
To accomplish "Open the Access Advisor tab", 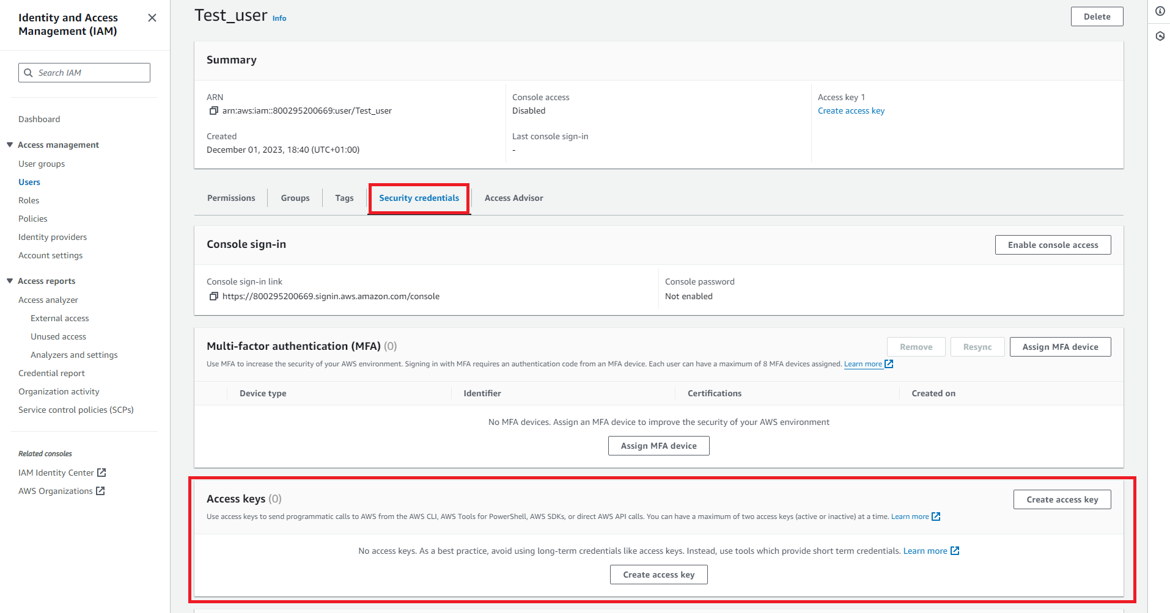I will [x=513, y=198].
